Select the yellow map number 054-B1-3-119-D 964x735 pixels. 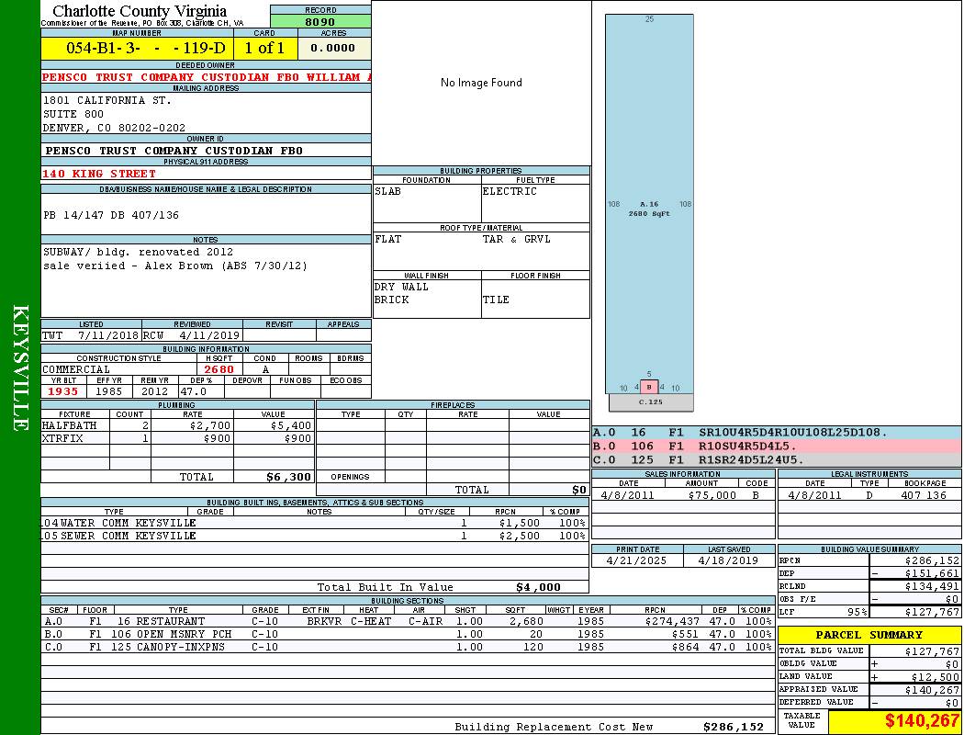point(137,48)
